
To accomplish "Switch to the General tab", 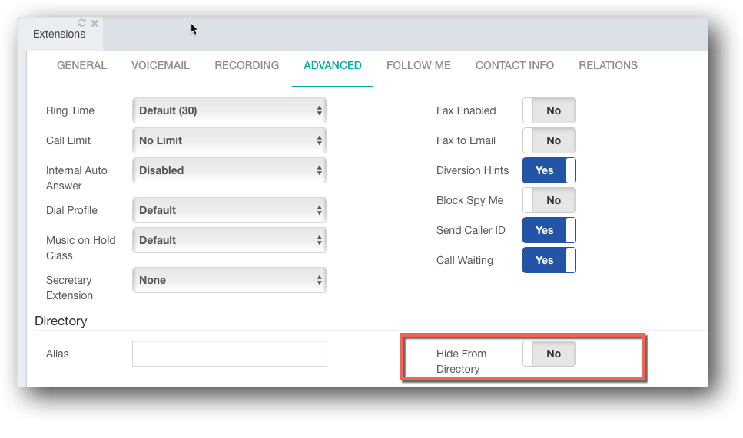I will click(82, 65).
